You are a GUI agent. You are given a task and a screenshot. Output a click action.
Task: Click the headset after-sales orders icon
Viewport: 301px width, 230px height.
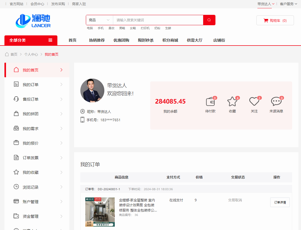point(16,99)
